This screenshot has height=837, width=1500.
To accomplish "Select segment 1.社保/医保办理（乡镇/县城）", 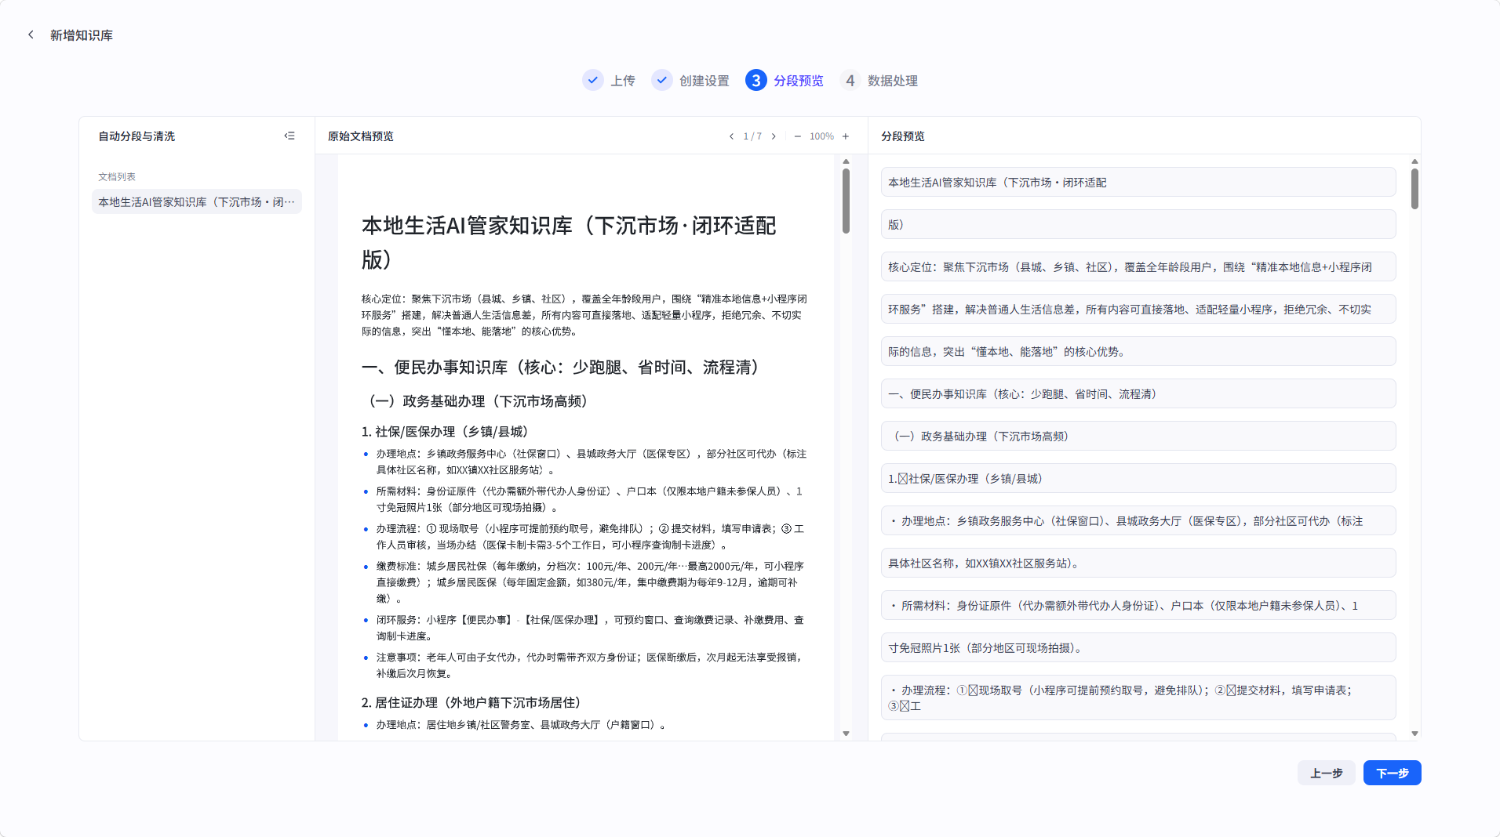I will point(1138,478).
